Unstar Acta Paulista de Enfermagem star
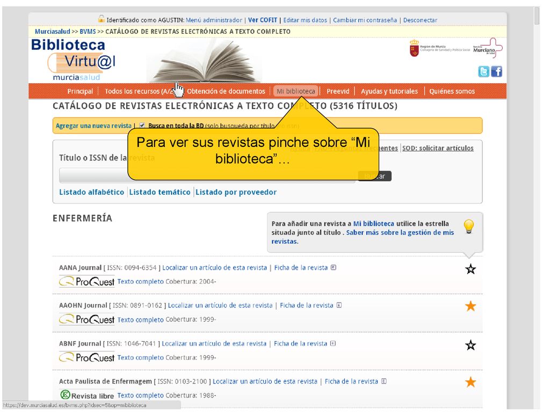 (471, 382)
